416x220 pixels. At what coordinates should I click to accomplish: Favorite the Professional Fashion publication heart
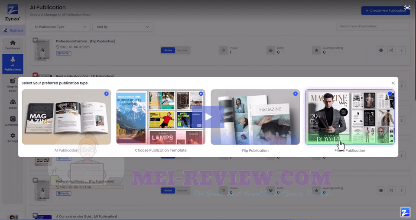[35, 40]
